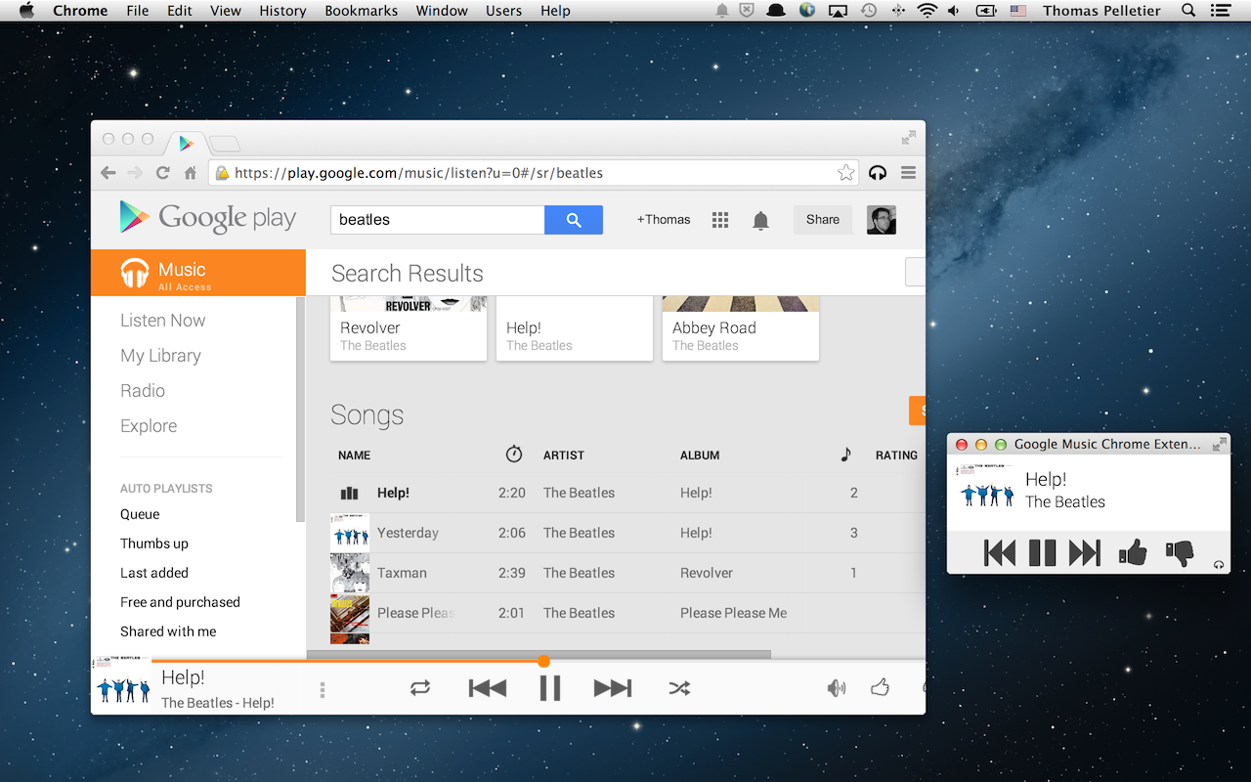Open Notification Center list icon in menu bar

pos(1220,11)
